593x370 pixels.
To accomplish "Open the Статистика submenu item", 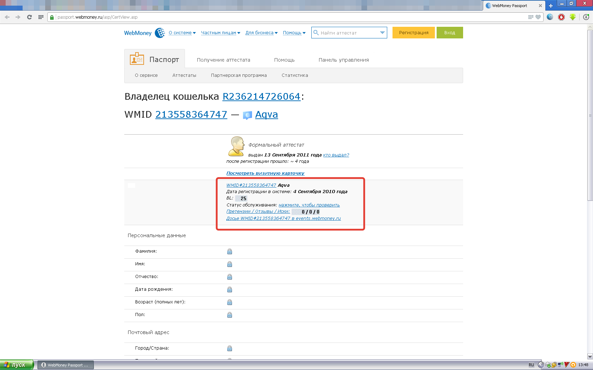I will tap(295, 75).
